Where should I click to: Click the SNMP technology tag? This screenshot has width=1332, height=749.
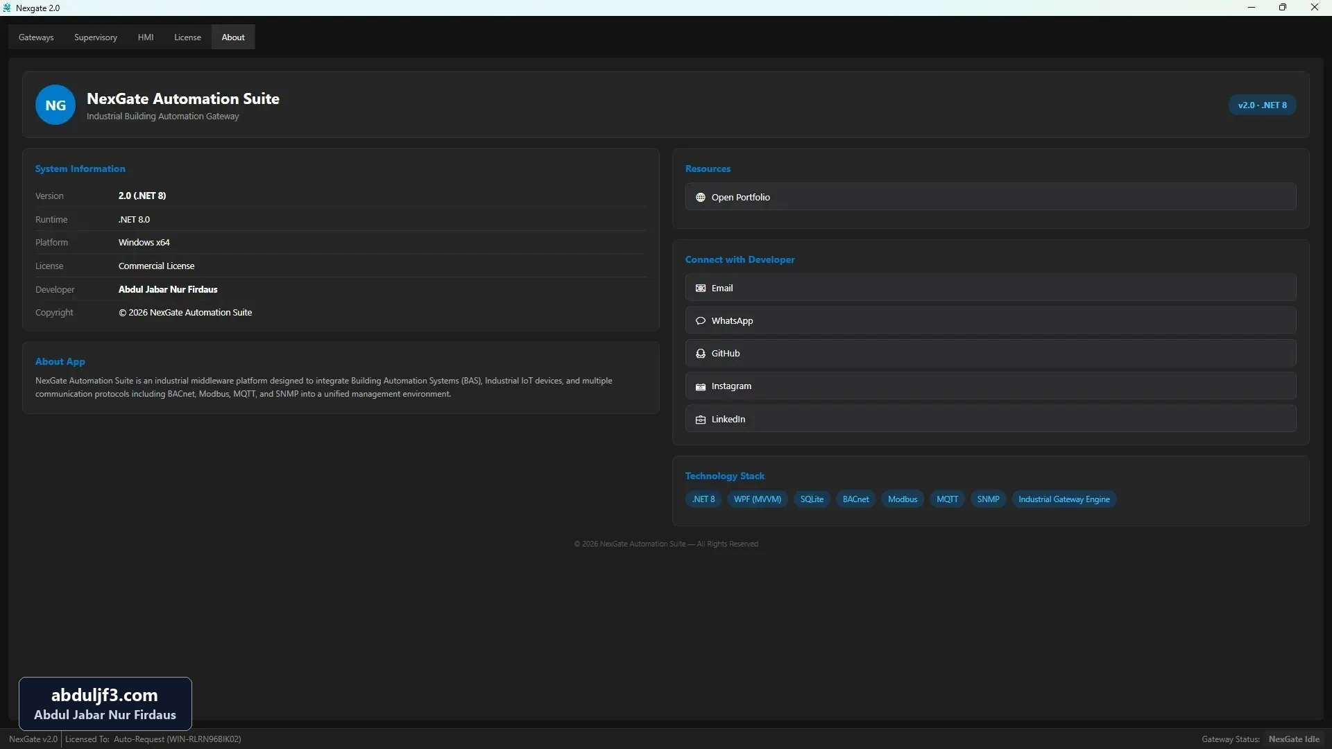click(988, 499)
